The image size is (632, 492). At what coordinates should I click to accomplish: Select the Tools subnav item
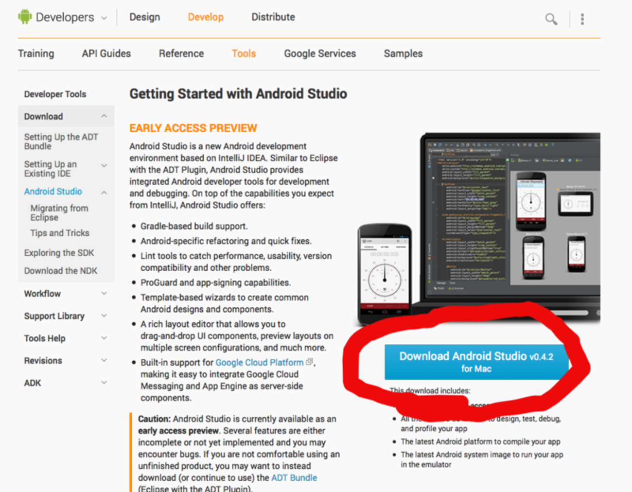[x=244, y=53]
